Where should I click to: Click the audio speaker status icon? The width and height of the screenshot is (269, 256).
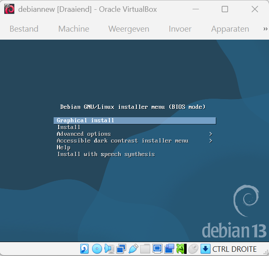109,249
